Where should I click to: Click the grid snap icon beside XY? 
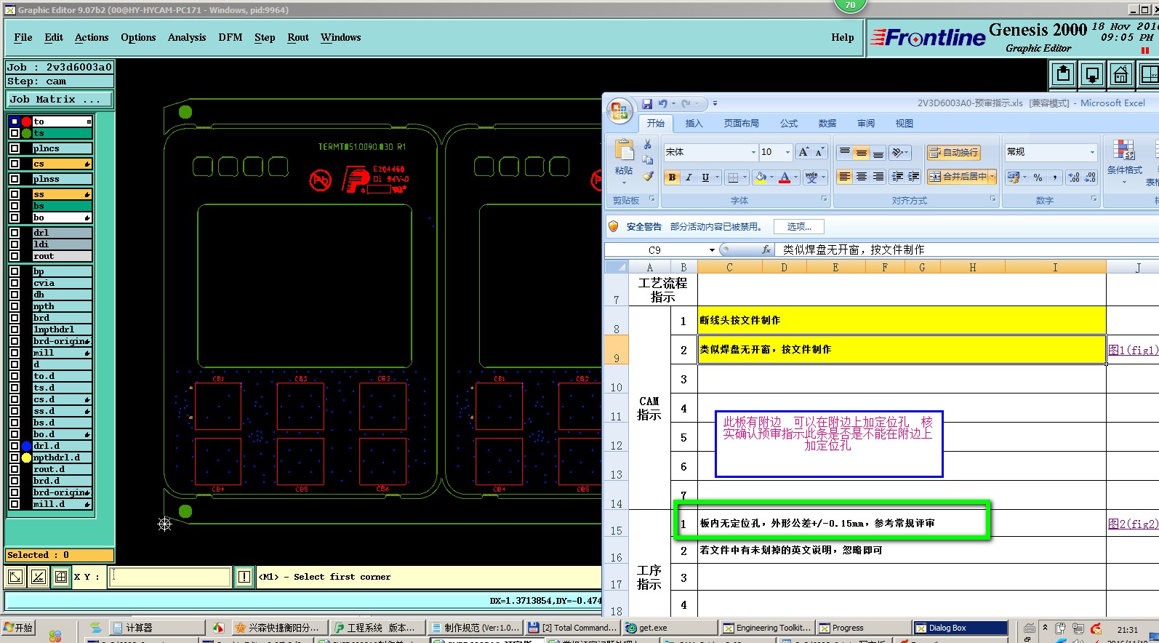pos(61,577)
